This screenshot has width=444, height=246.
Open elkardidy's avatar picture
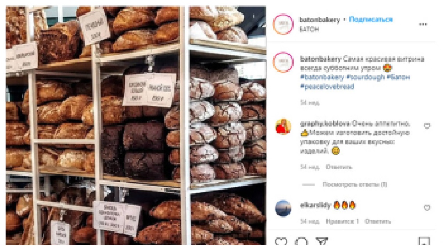click(x=283, y=208)
